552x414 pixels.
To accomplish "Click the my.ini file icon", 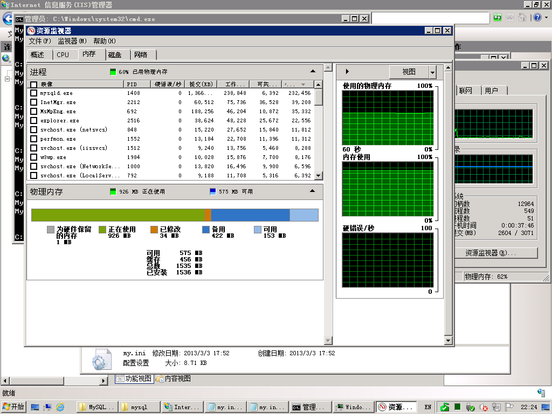I will [102, 360].
